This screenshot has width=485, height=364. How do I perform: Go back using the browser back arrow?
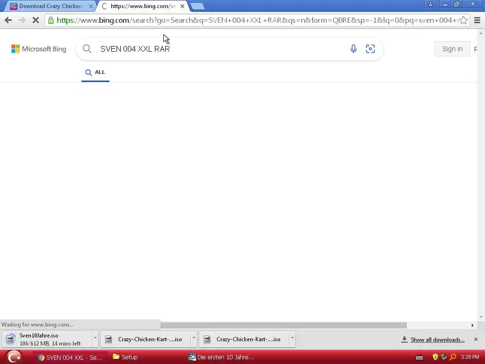(9, 20)
